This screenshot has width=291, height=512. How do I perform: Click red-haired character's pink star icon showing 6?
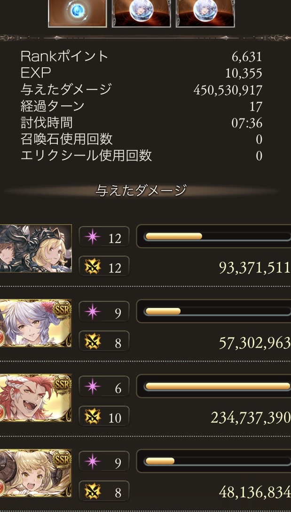pos(93,386)
